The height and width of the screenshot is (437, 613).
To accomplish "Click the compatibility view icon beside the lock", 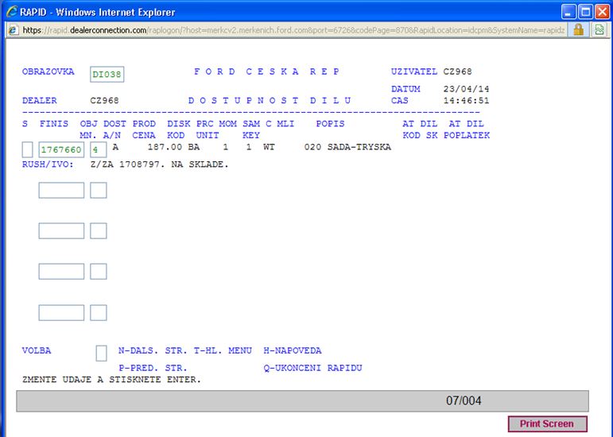I will click(x=598, y=29).
